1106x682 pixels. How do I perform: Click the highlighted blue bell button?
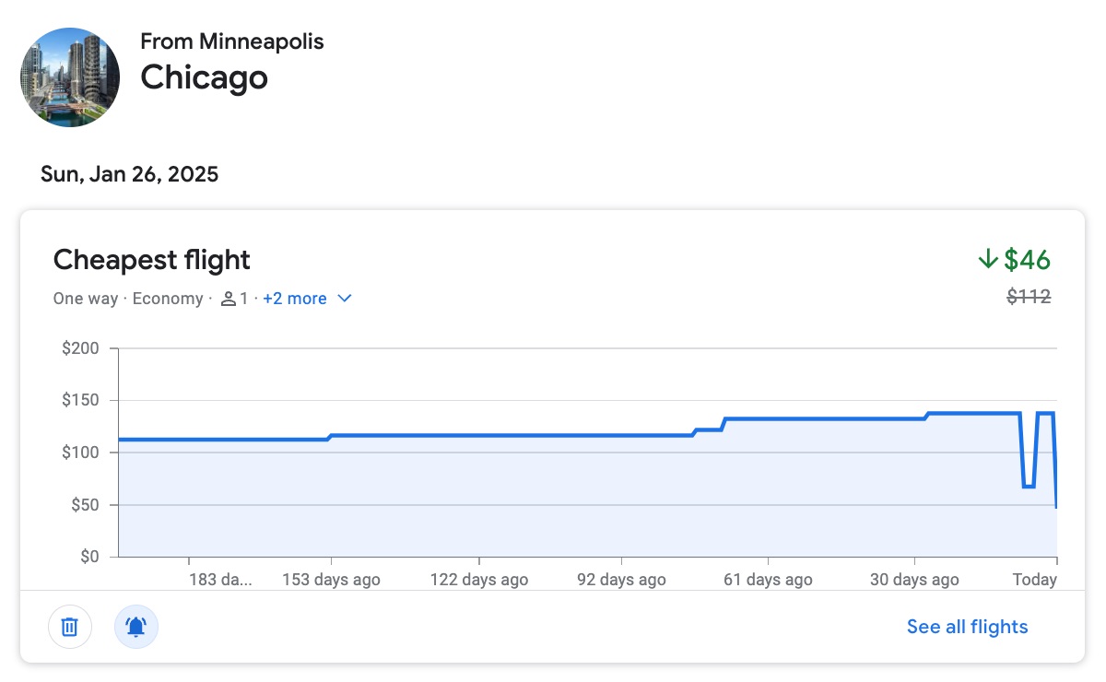[x=136, y=626]
